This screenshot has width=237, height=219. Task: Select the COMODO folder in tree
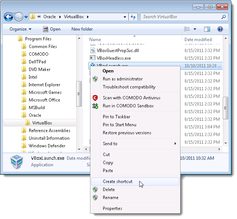(x=39, y=54)
